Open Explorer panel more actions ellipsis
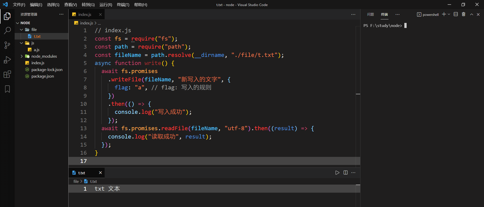Screen dimensions: 484x207 [x=62, y=14]
